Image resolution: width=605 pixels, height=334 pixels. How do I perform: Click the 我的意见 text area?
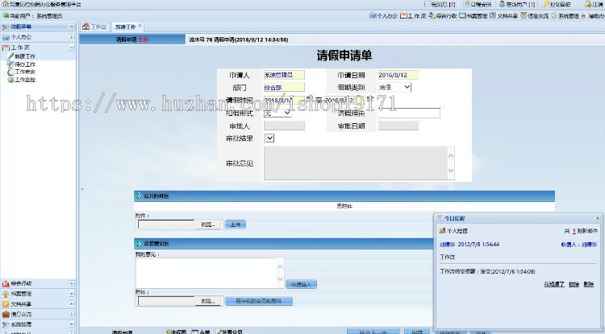pos(210,273)
